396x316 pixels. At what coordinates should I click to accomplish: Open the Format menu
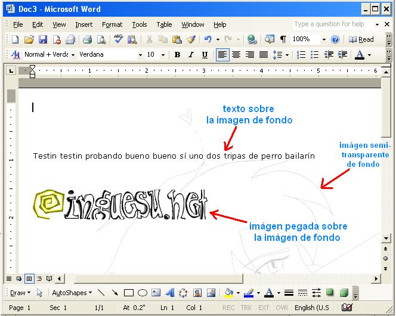point(112,24)
